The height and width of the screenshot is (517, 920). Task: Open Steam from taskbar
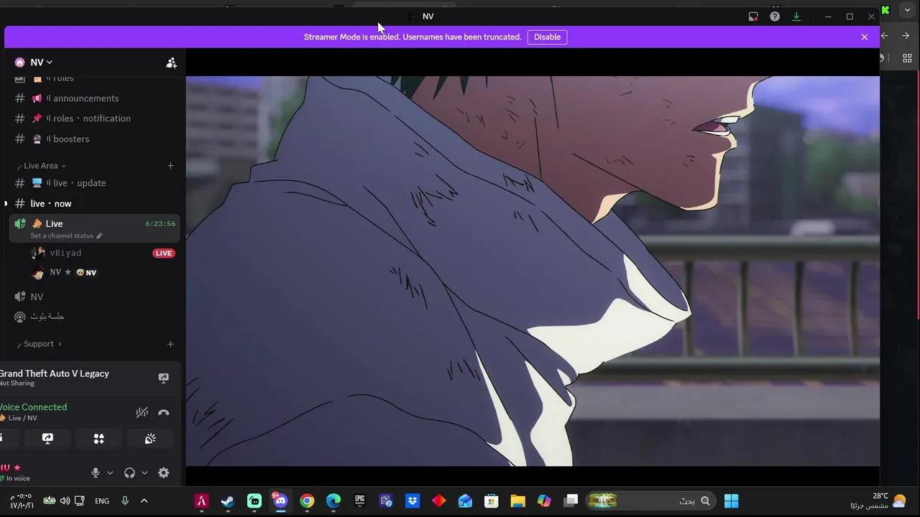228,501
